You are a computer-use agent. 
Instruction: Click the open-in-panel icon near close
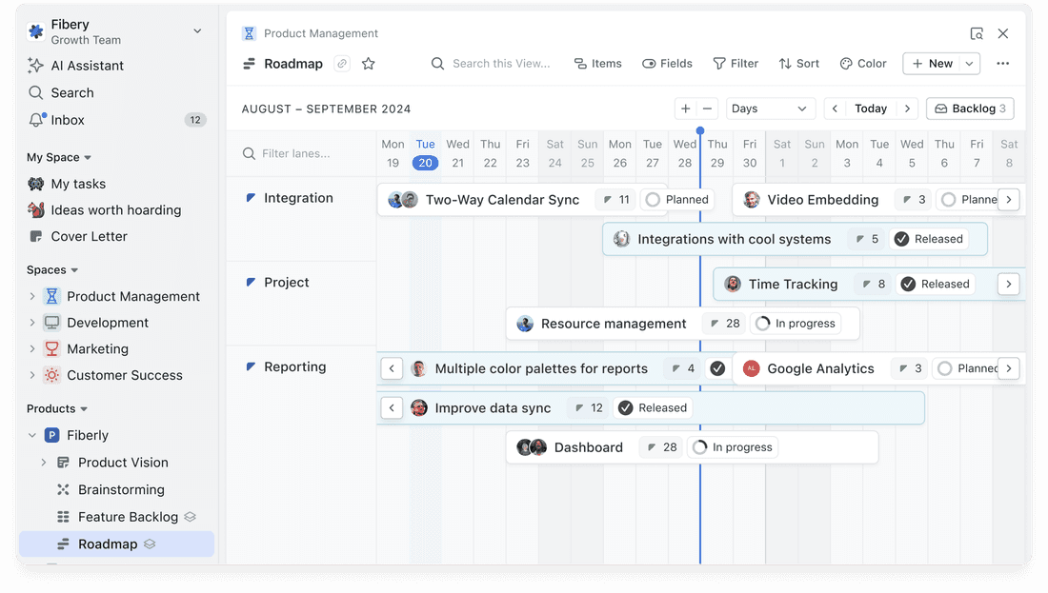tap(977, 33)
